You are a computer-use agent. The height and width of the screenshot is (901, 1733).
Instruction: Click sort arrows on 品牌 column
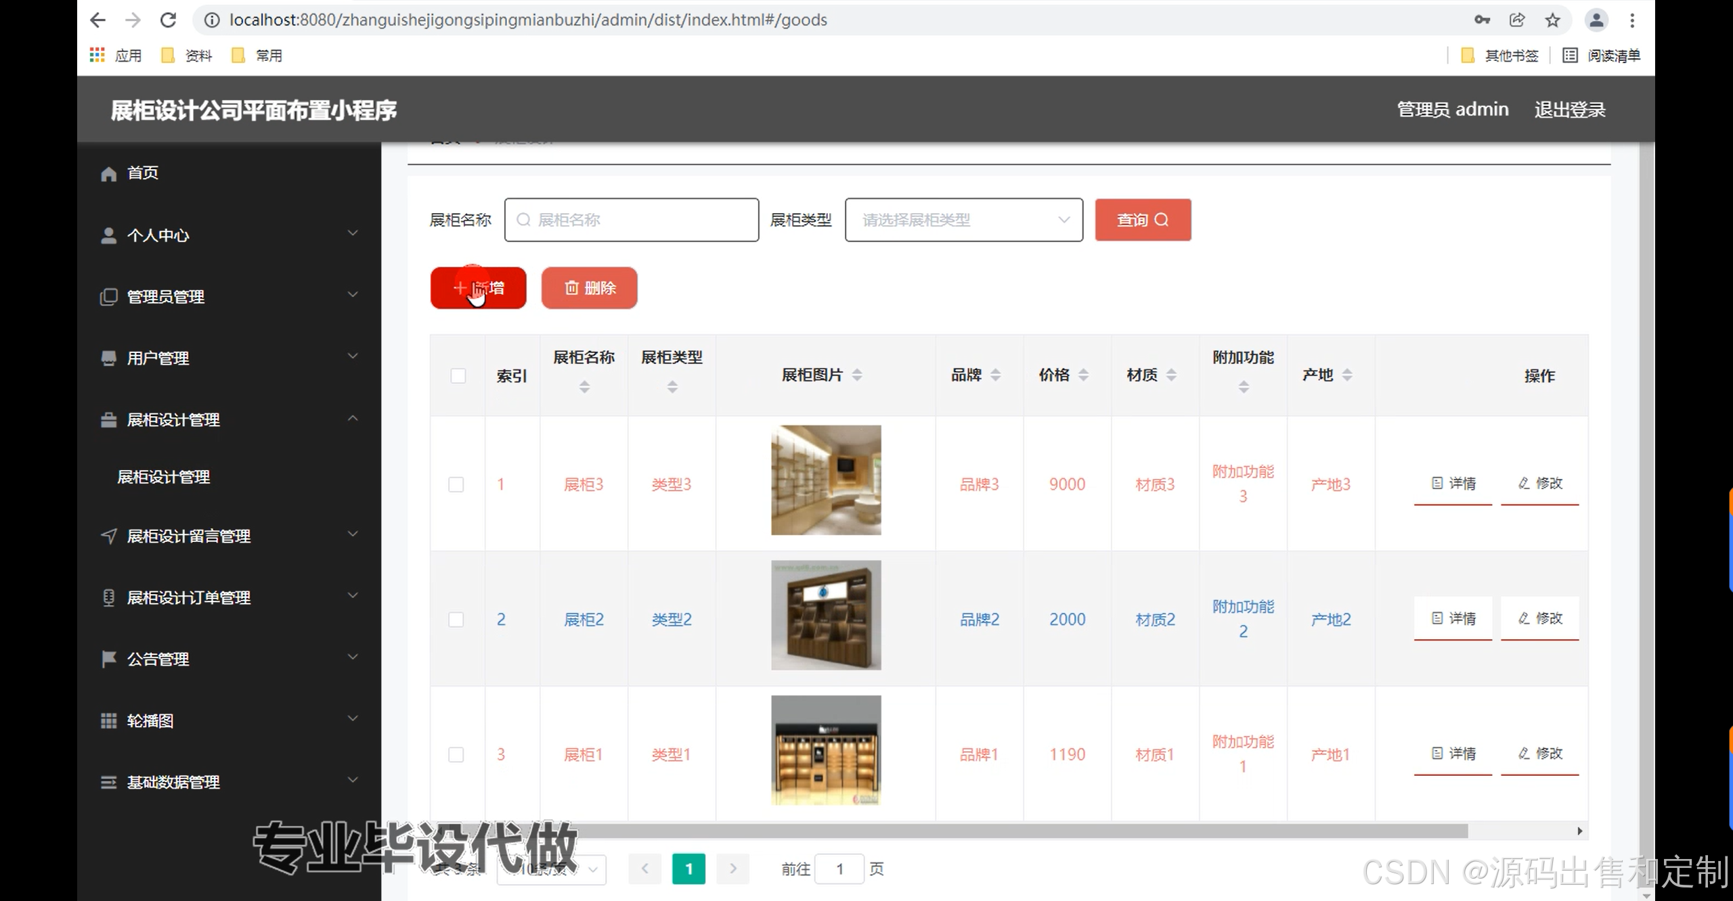click(995, 375)
